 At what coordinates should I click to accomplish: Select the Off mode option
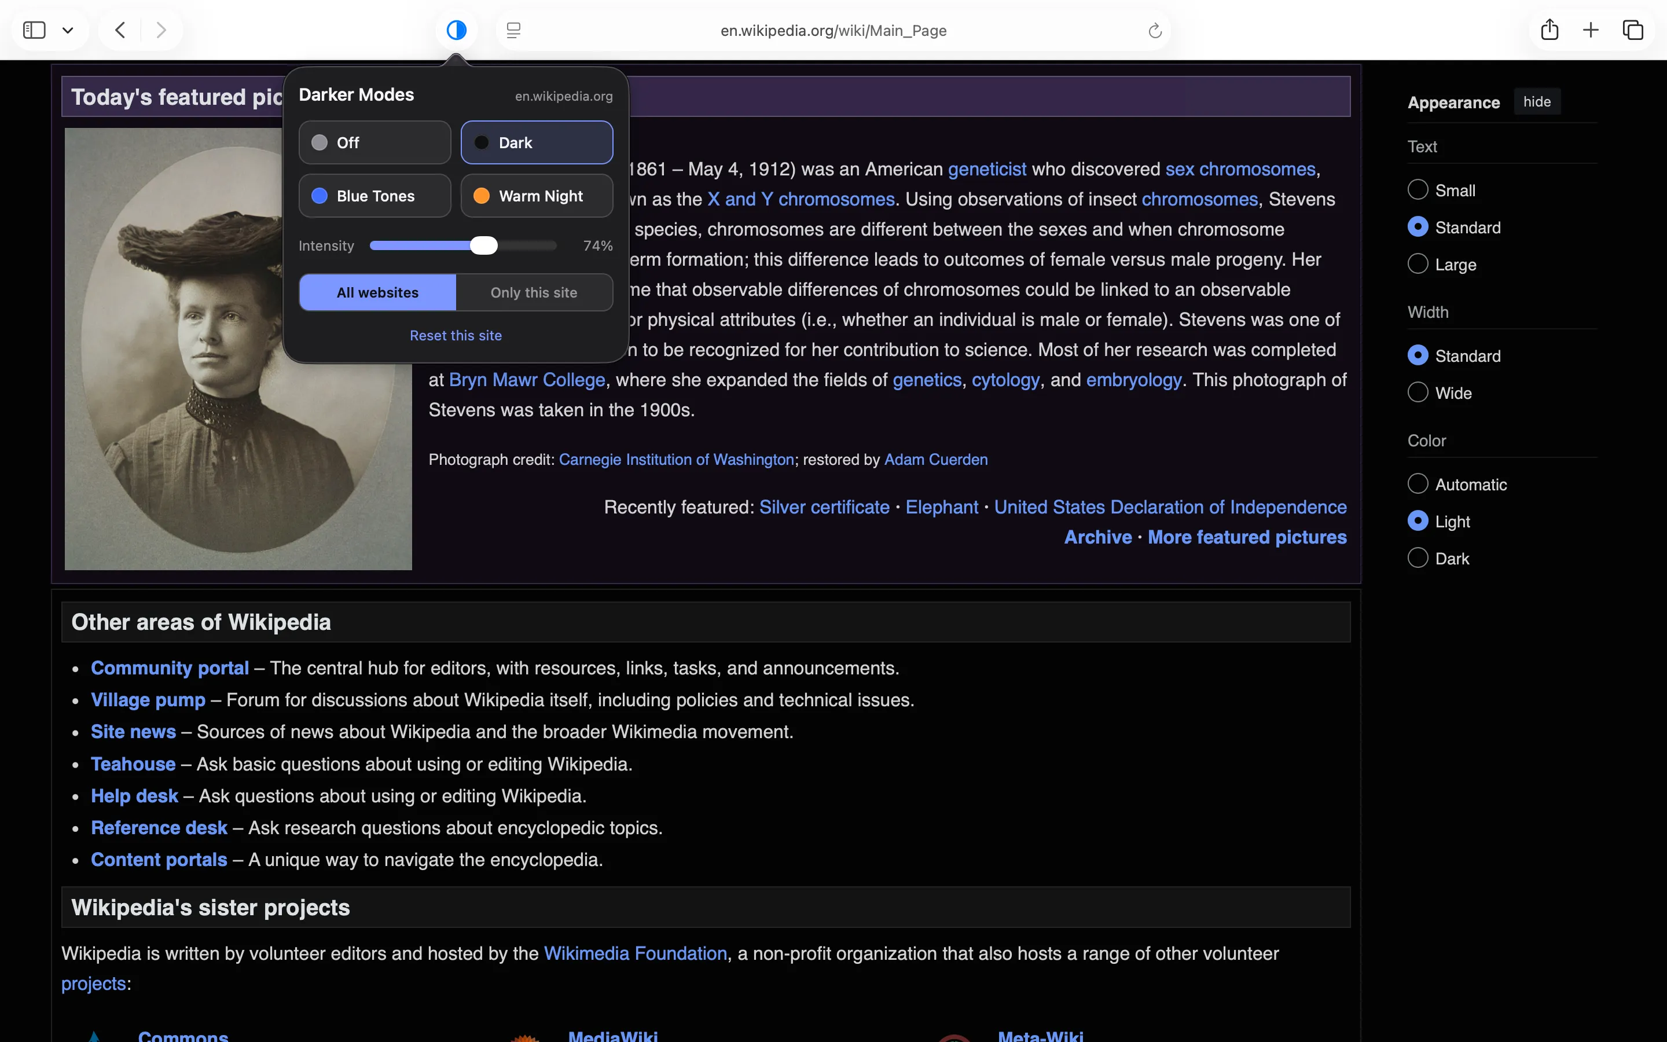(374, 142)
